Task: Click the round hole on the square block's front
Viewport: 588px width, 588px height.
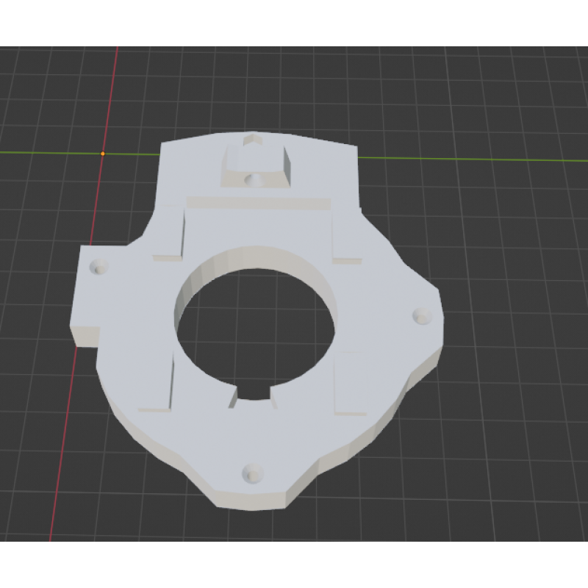Action: (x=252, y=179)
